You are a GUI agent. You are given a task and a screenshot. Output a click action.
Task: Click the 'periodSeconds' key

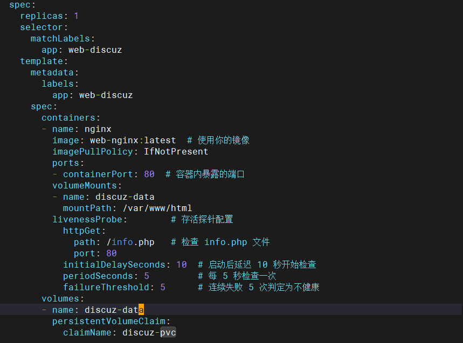98,276
